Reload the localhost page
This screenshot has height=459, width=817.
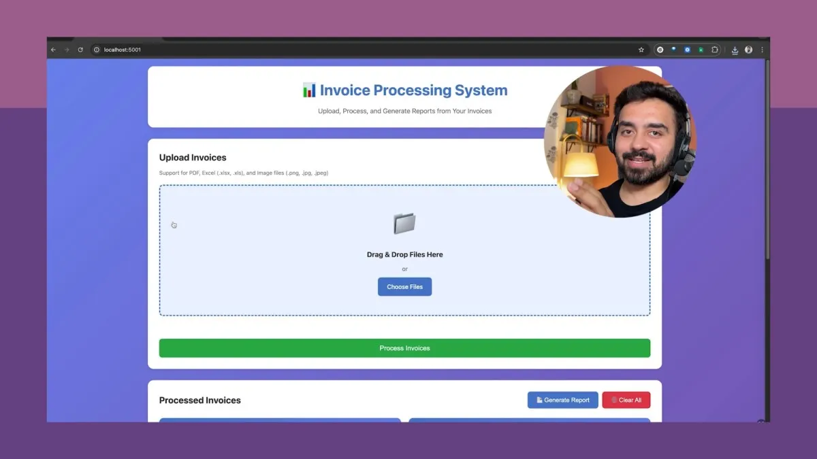[x=80, y=50]
